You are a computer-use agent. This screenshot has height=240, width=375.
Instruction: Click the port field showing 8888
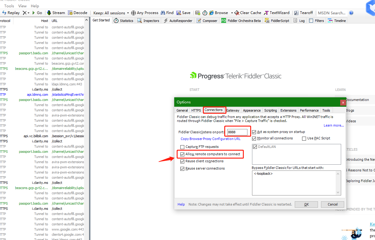[x=237, y=132]
